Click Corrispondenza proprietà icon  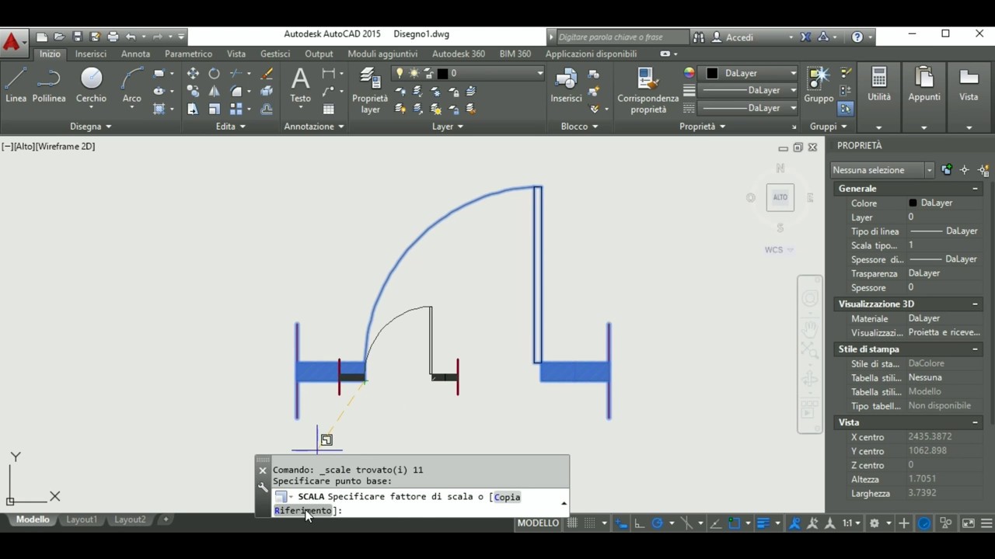(x=648, y=91)
